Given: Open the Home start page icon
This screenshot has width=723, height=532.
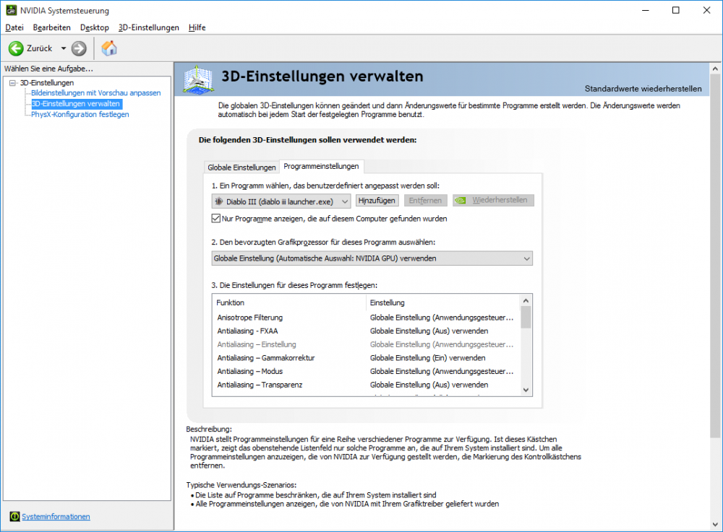Looking at the screenshot, I should pyautogui.click(x=109, y=48).
